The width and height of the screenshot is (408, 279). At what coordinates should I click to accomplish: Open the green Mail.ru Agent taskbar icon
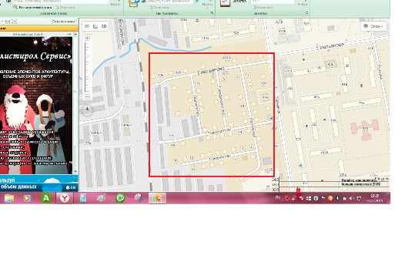pyautogui.click(x=120, y=198)
